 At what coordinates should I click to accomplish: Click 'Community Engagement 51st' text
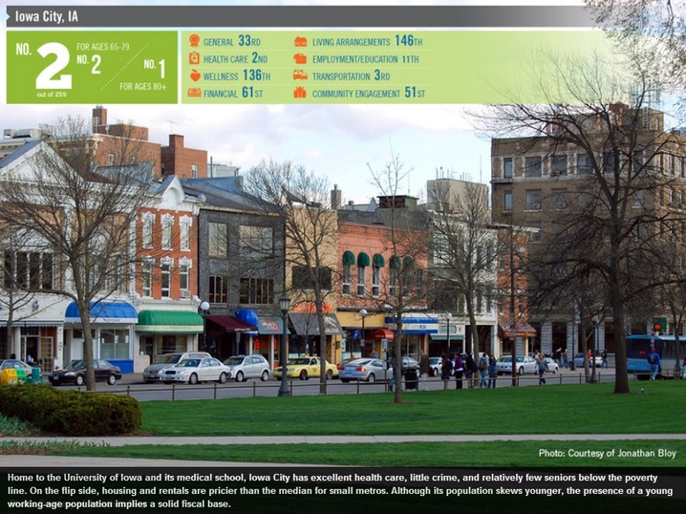369,93
